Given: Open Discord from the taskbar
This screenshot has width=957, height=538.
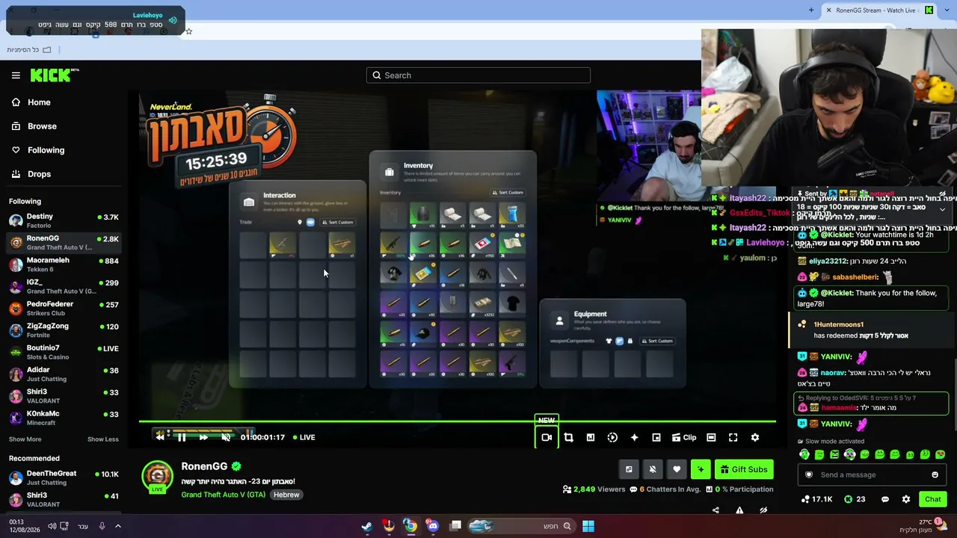Looking at the screenshot, I should click(x=433, y=526).
